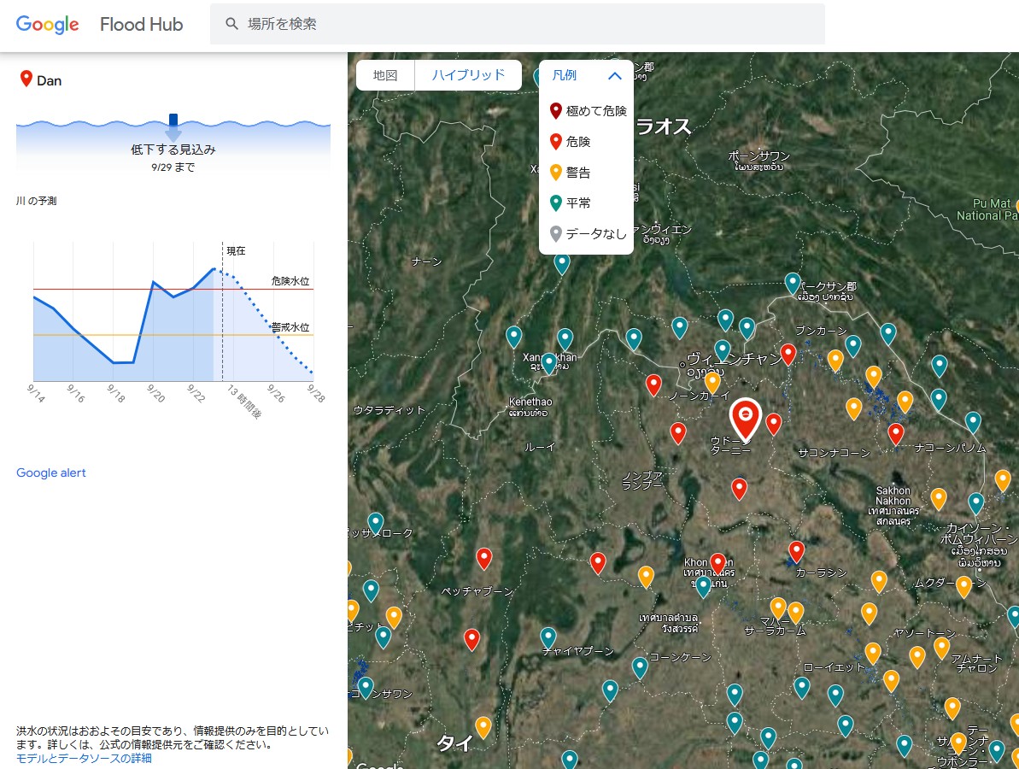Click the Flood Hub title
The width and height of the screenshot is (1019, 769).
point(142,24)
